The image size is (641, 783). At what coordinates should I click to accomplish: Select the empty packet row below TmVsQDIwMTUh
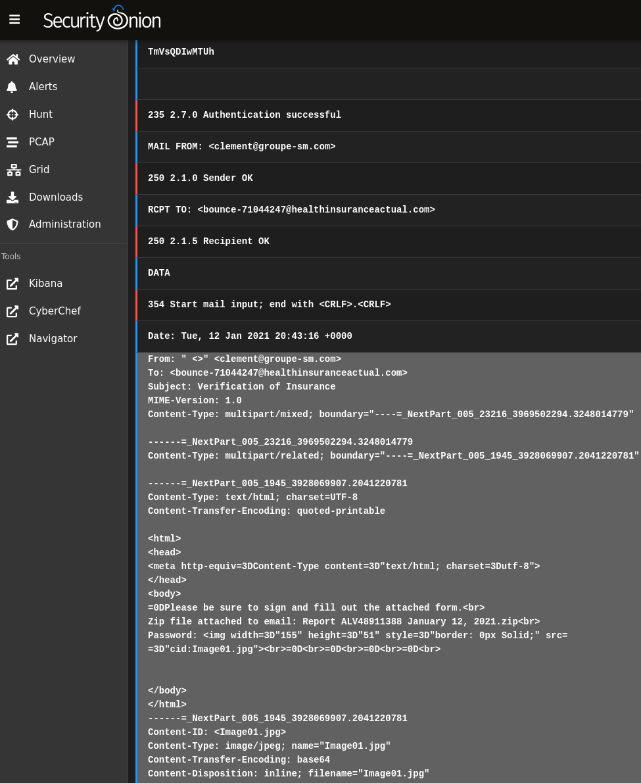(389, 84)
